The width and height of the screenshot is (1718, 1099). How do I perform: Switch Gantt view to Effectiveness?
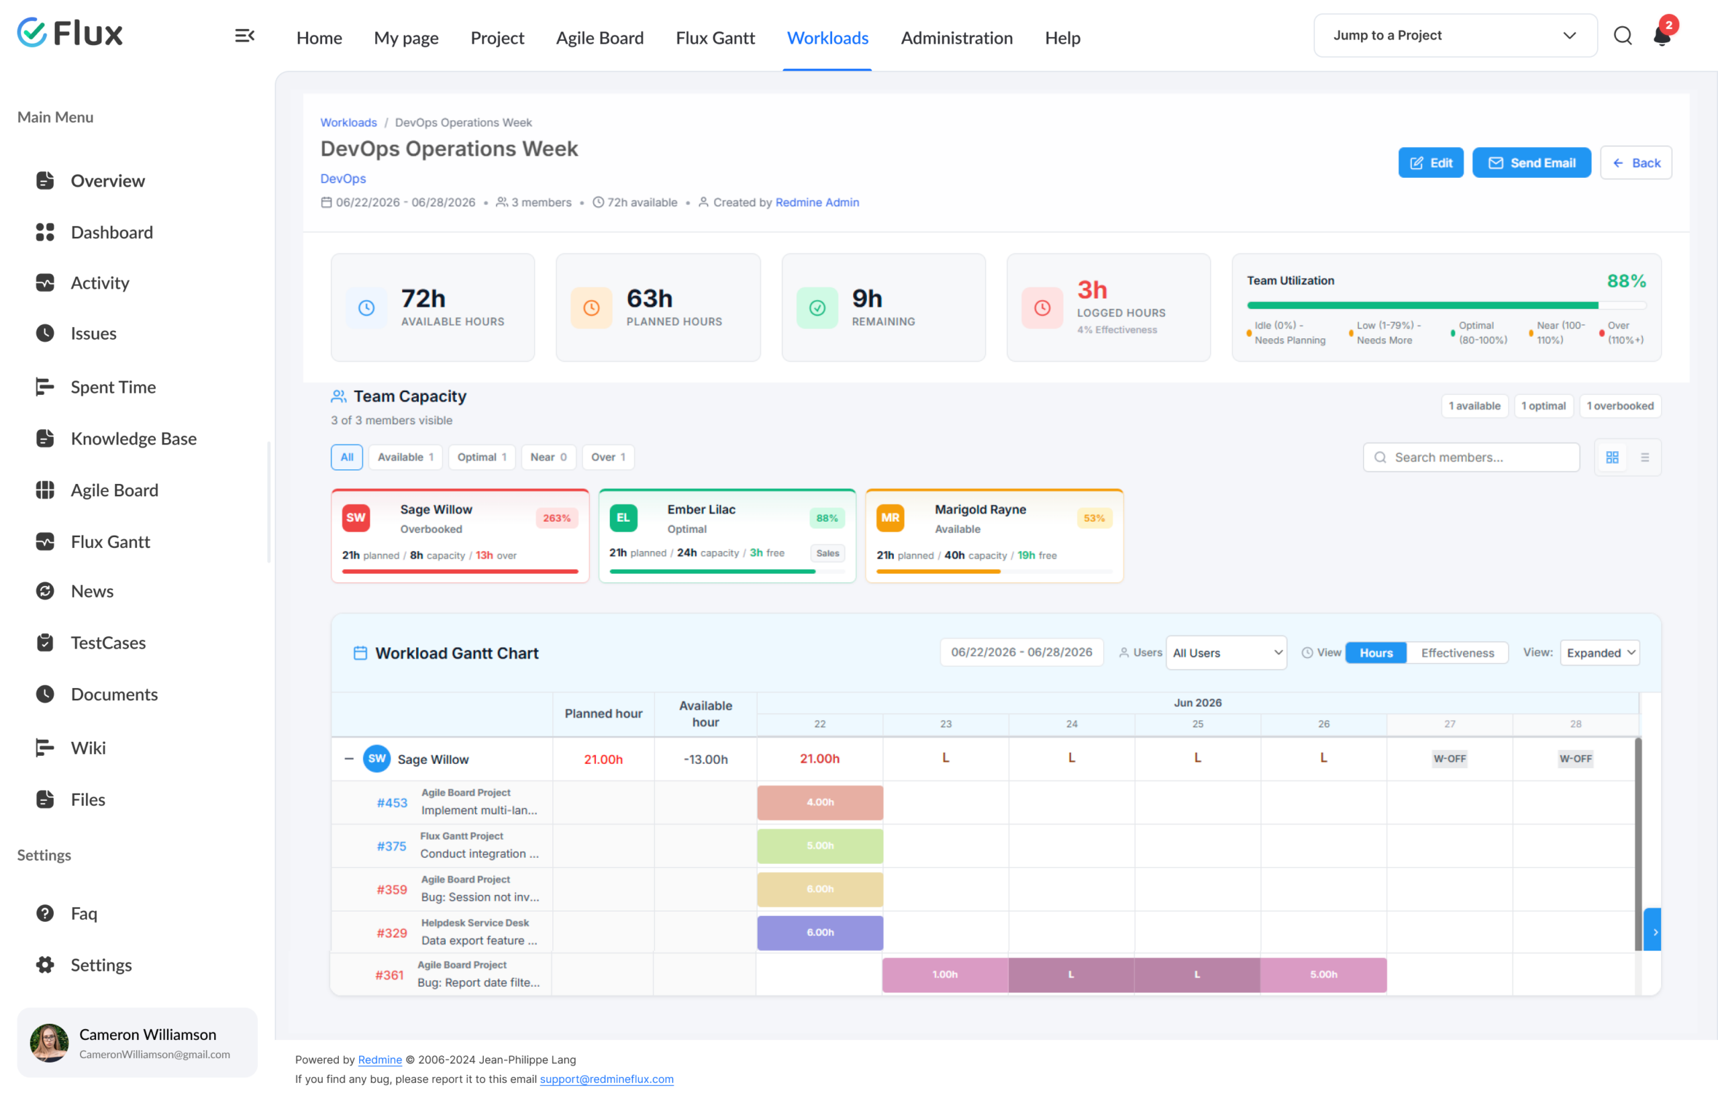tap(1457, 653)
